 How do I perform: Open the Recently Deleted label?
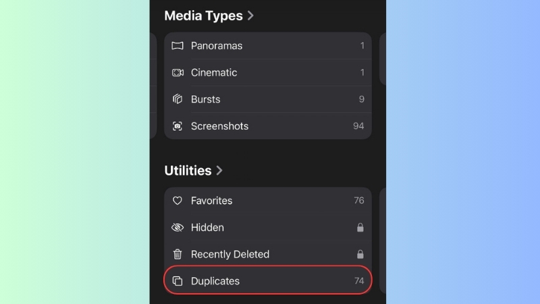click(x=230, y=254)
